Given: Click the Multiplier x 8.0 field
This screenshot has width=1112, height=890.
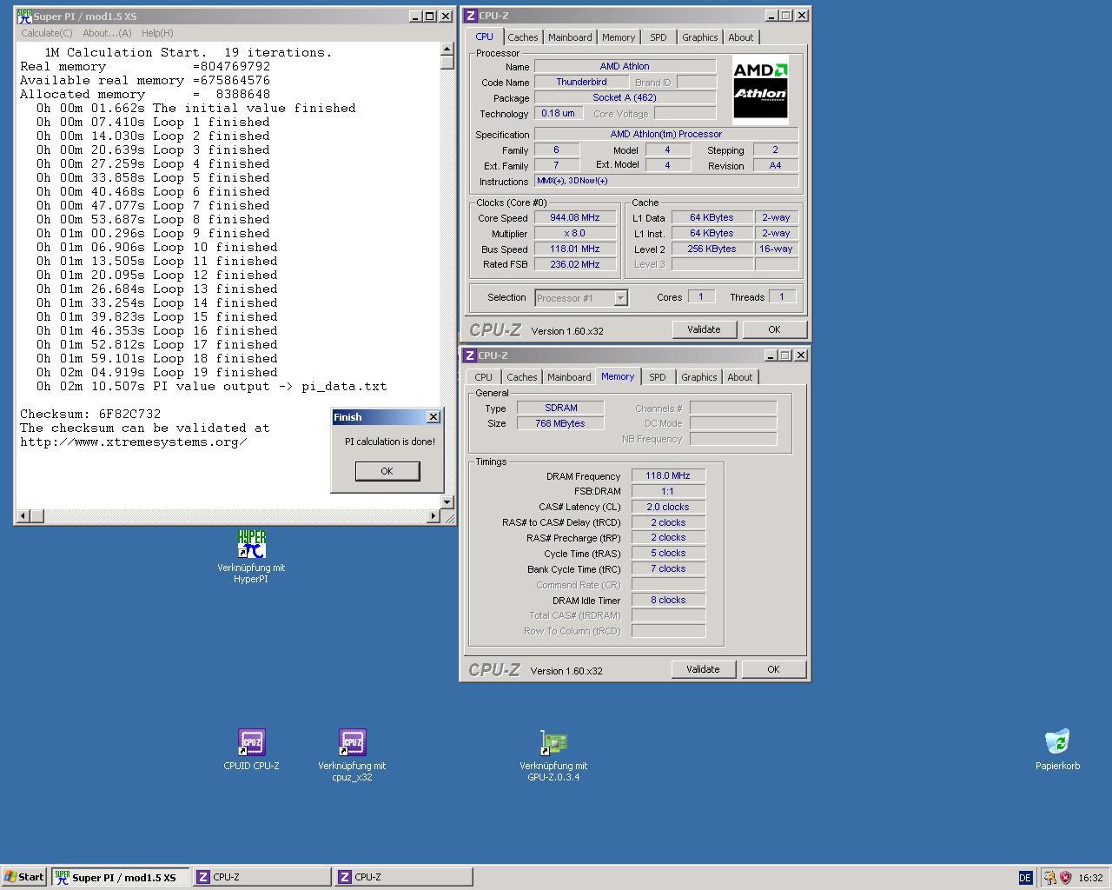Looking at the screenshot, I should tap(574, 234).
